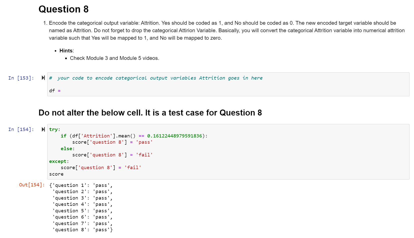This screenshot has height=238, width=414.
Task: Select the 'Question 8' heading
Action: (x=63, y=9)
